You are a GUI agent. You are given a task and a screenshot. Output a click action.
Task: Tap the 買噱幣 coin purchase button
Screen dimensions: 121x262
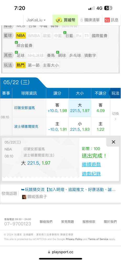(65, 20)
